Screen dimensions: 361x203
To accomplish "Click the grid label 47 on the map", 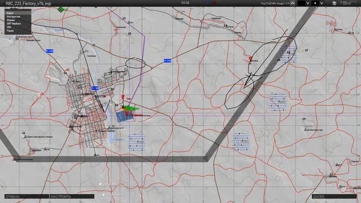I will [x=306, y=50].
